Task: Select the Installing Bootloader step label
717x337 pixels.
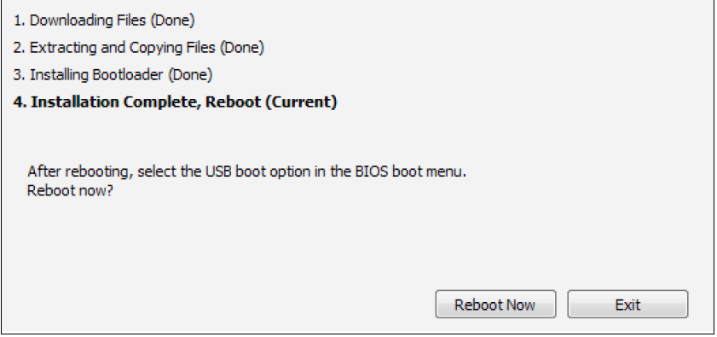Action: point(113,74)
